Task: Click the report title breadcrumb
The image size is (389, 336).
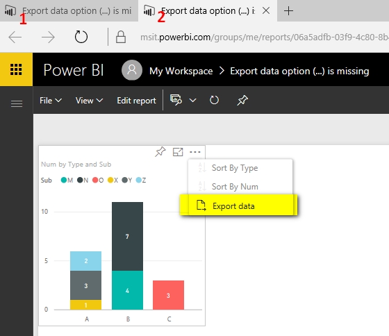Action: pyautogui.click(x=299, y=71)
